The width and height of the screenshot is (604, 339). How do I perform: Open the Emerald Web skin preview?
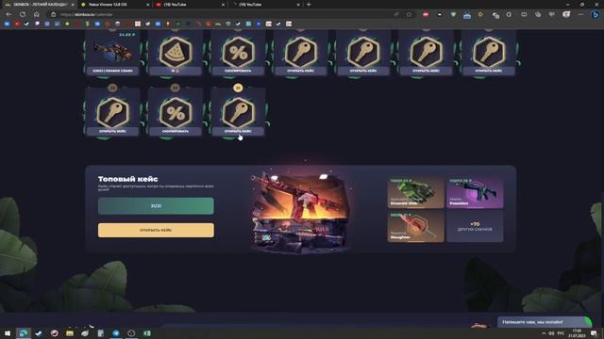[x=415, y=192]
